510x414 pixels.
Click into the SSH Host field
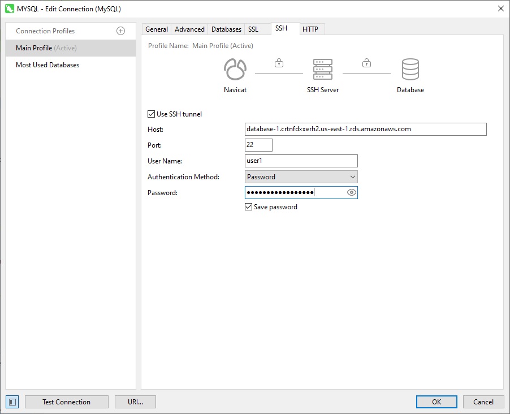click(x=366, y=129)
